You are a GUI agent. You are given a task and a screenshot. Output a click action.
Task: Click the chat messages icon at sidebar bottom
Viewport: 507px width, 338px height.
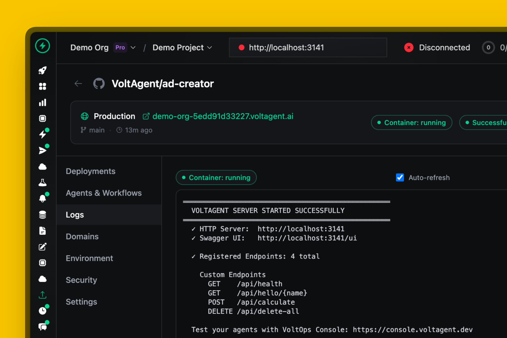[43, 326]
